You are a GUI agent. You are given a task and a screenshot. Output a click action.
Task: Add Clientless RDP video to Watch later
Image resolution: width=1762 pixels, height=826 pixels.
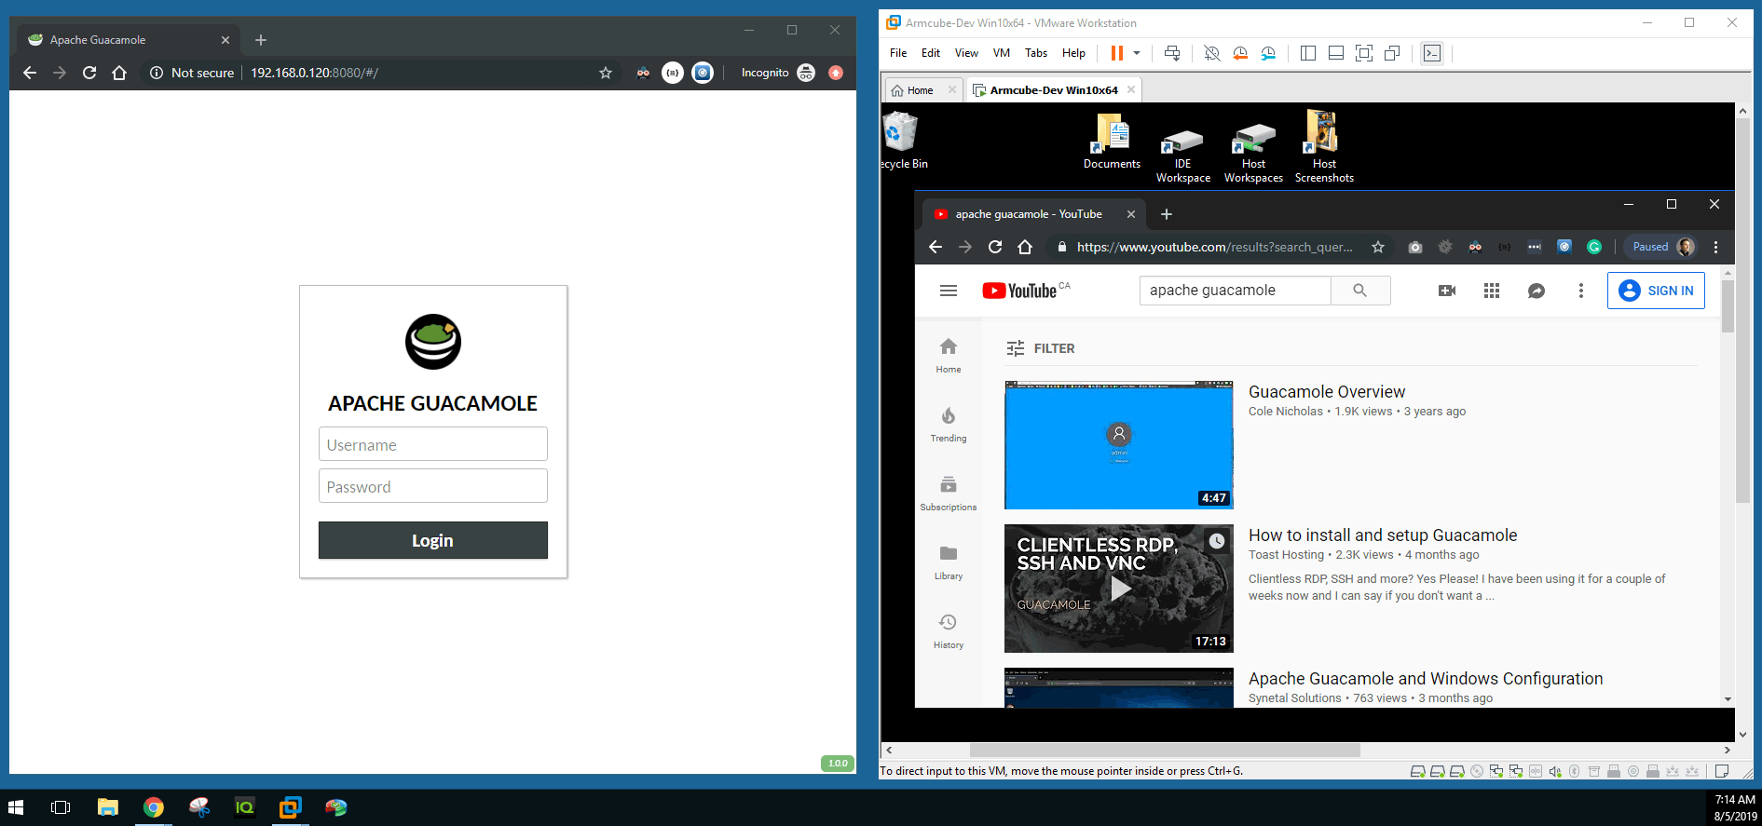(1217, 541)
